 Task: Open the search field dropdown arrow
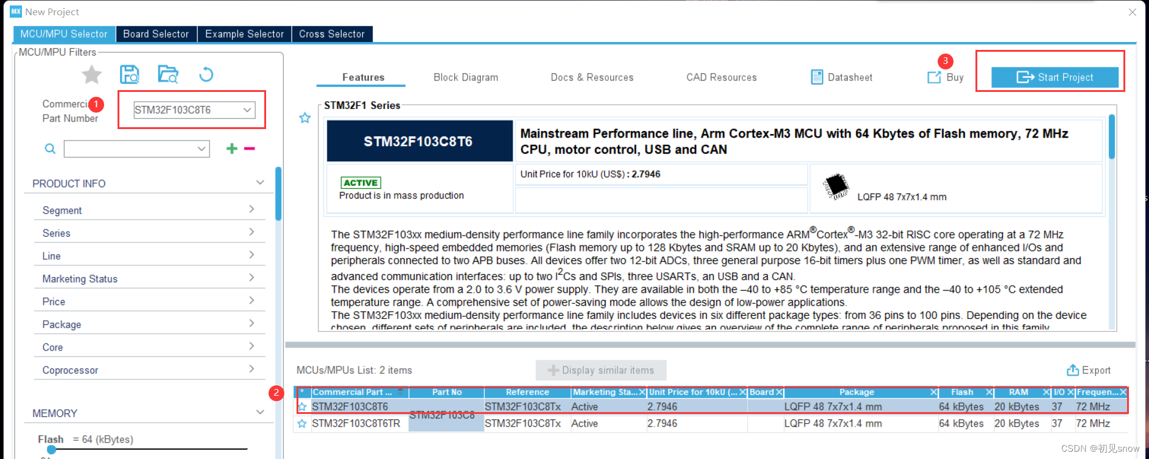pos(202,149)
